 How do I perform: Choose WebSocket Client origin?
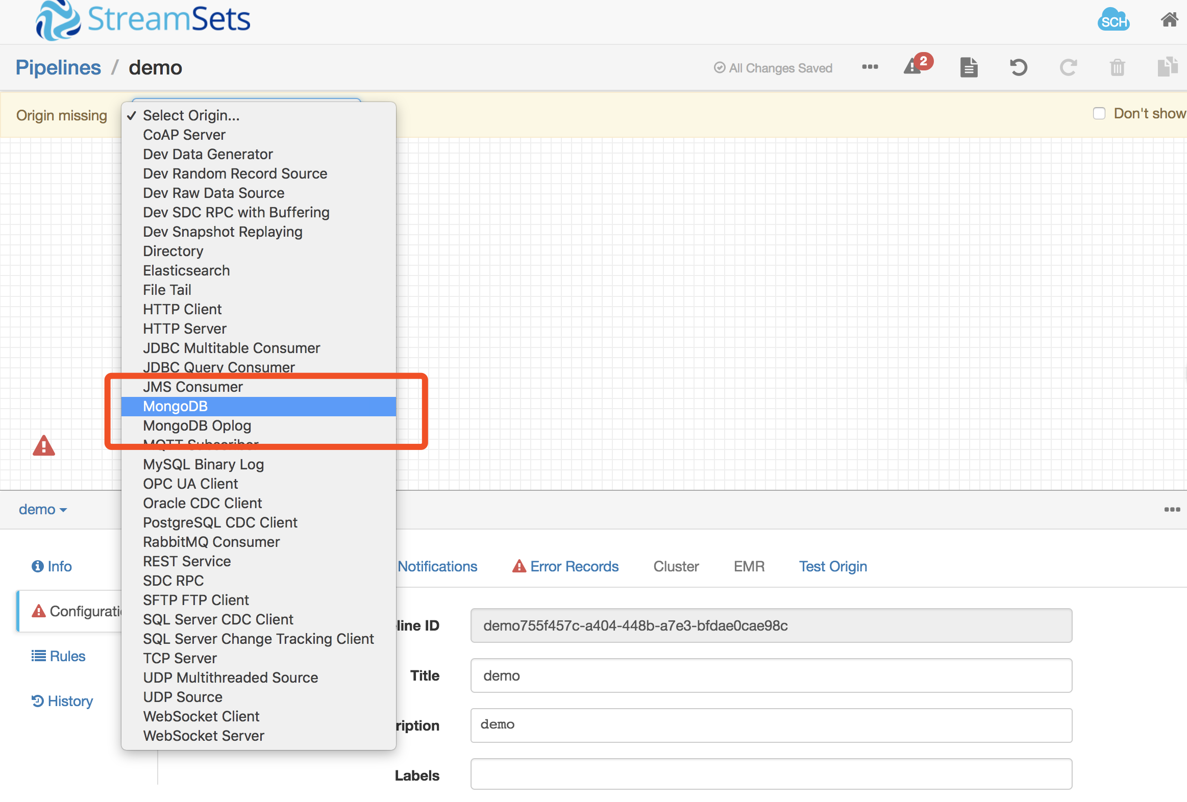[258, 717]
